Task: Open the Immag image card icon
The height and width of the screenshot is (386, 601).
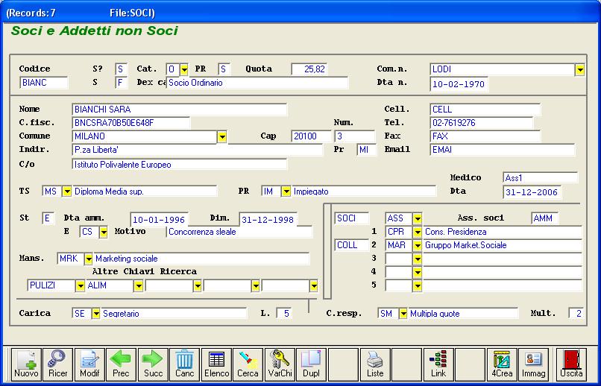Action: click(534, 364)
